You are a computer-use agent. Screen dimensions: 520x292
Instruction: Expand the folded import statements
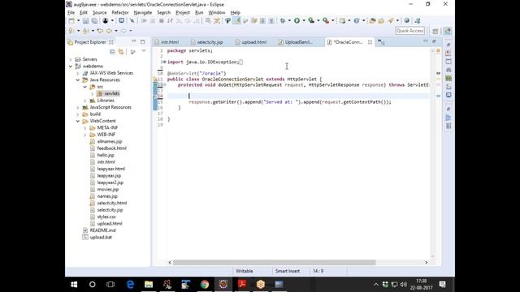click(164, 62)
